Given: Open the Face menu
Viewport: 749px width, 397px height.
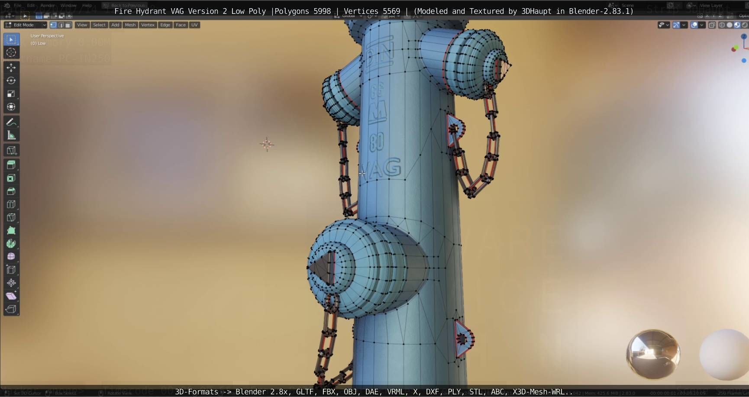Looking at the screenshot, I should click(x=181, y=25).
